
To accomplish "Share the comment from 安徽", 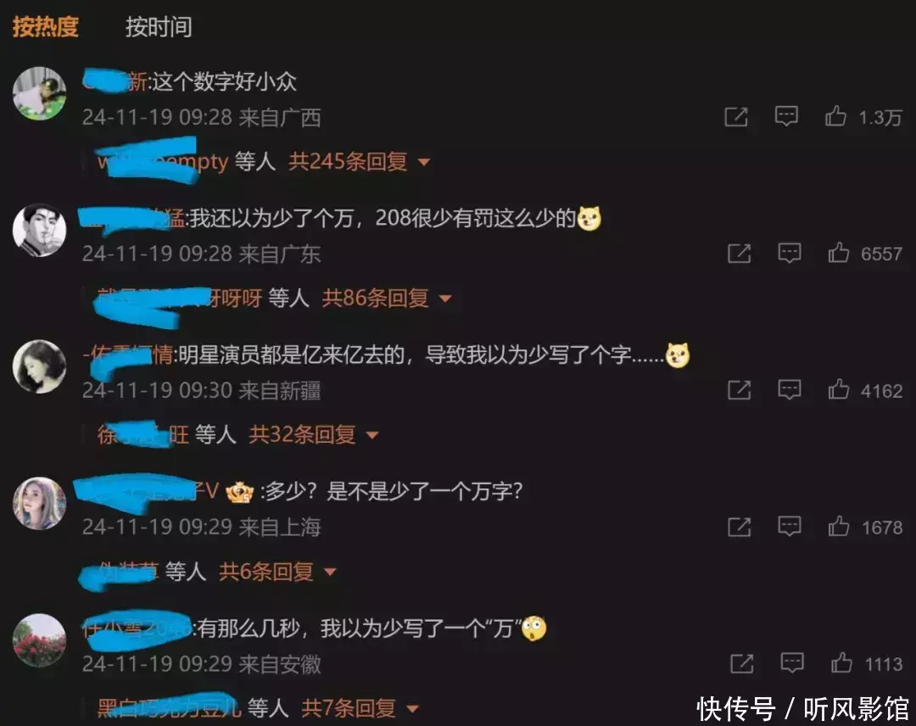I will pyautogui.click(x=742, y=663).
